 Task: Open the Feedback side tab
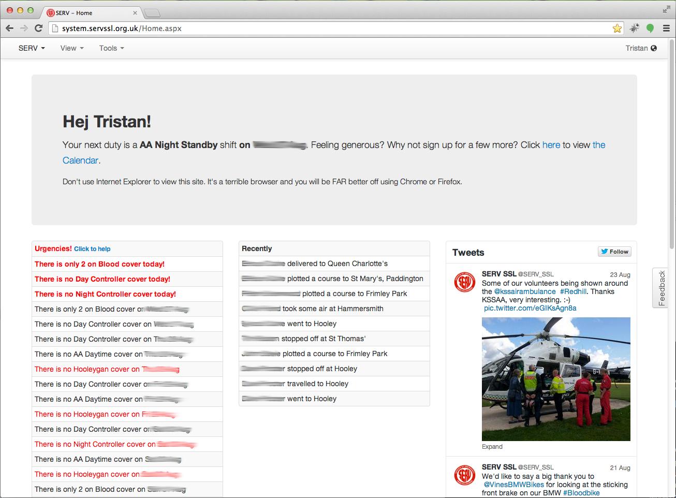tap(662, 288)
